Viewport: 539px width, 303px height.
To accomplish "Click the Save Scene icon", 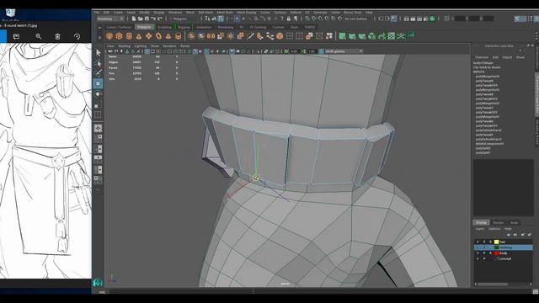I will pyautogui.click(x=147, y=19).
